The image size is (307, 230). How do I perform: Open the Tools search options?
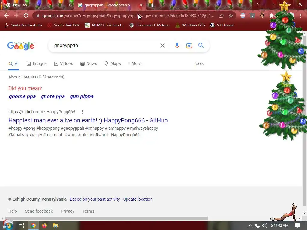(x=198, y=63)
